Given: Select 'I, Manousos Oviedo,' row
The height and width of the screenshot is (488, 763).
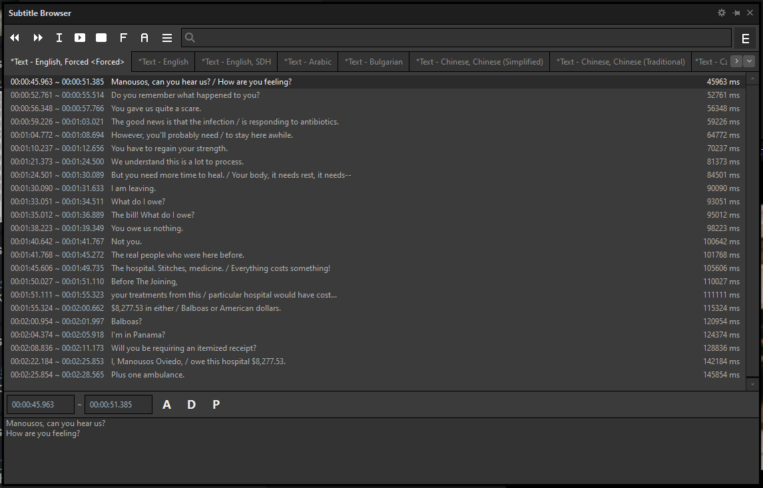Looking at the screenshot, I should tap(375, 362).
